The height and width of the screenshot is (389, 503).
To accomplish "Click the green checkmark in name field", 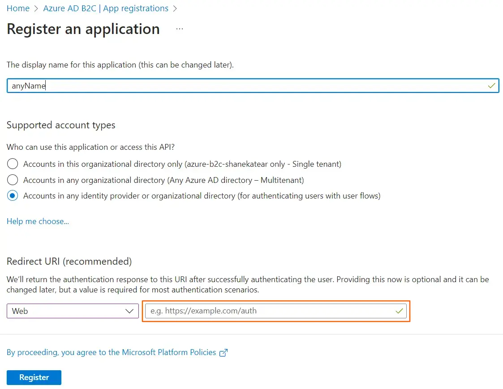I will click(491, 85).
